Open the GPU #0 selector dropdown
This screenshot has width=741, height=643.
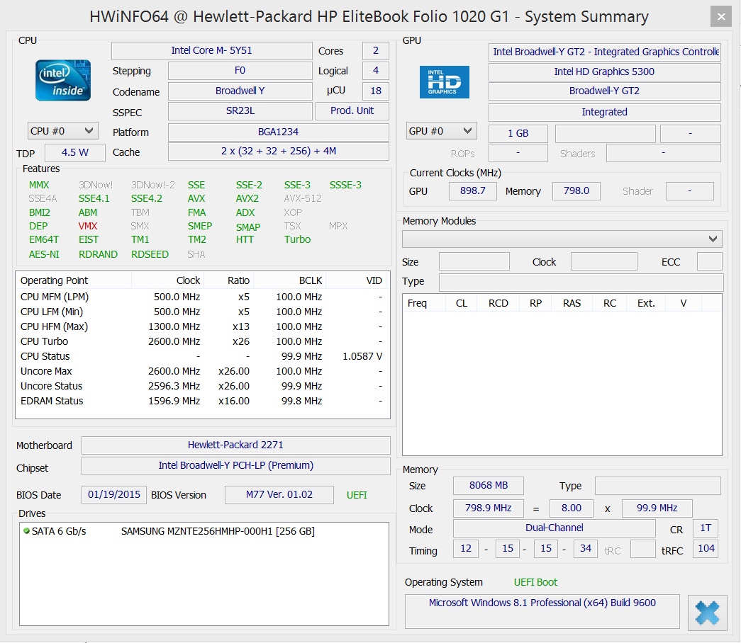coord(441,131)
